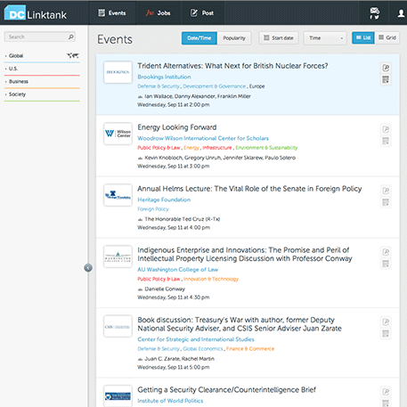
Task: Filter by Finance & Commerce tag
Action: (250, 349)
